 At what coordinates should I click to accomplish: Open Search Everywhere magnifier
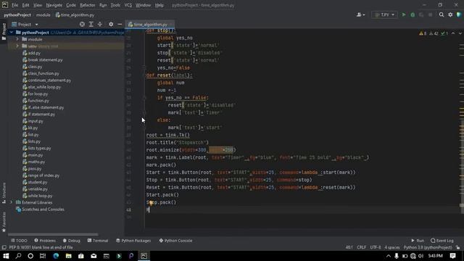tap(442, 14)
